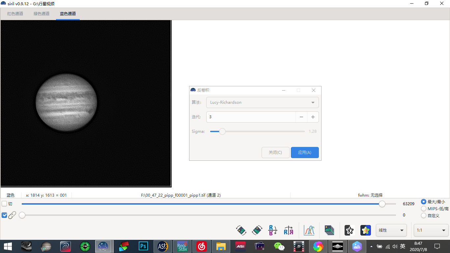The width and height of the screenshot is (450, 253).
Task: Mirror image on vertical axis icon
Action: pos(289,230)
